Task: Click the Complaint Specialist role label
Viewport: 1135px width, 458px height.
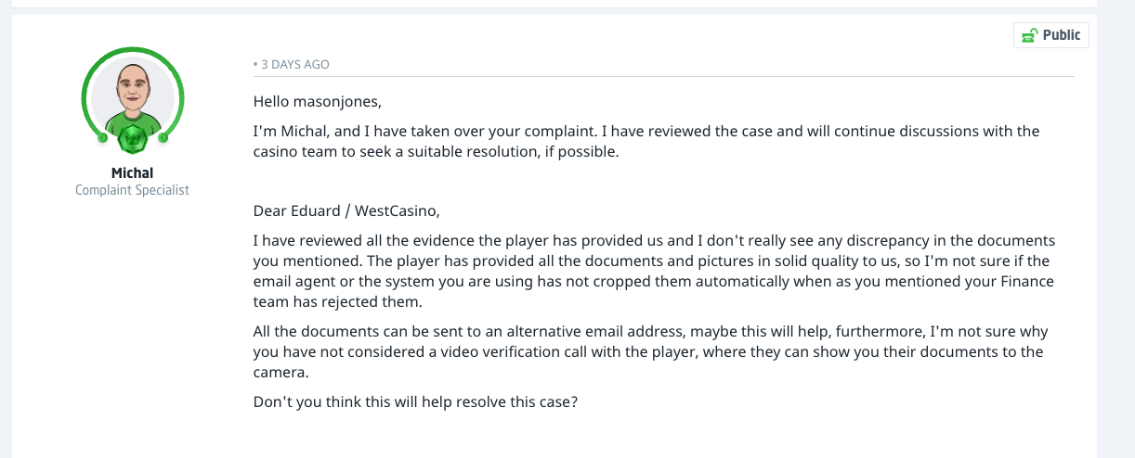Action: (132, 189)
